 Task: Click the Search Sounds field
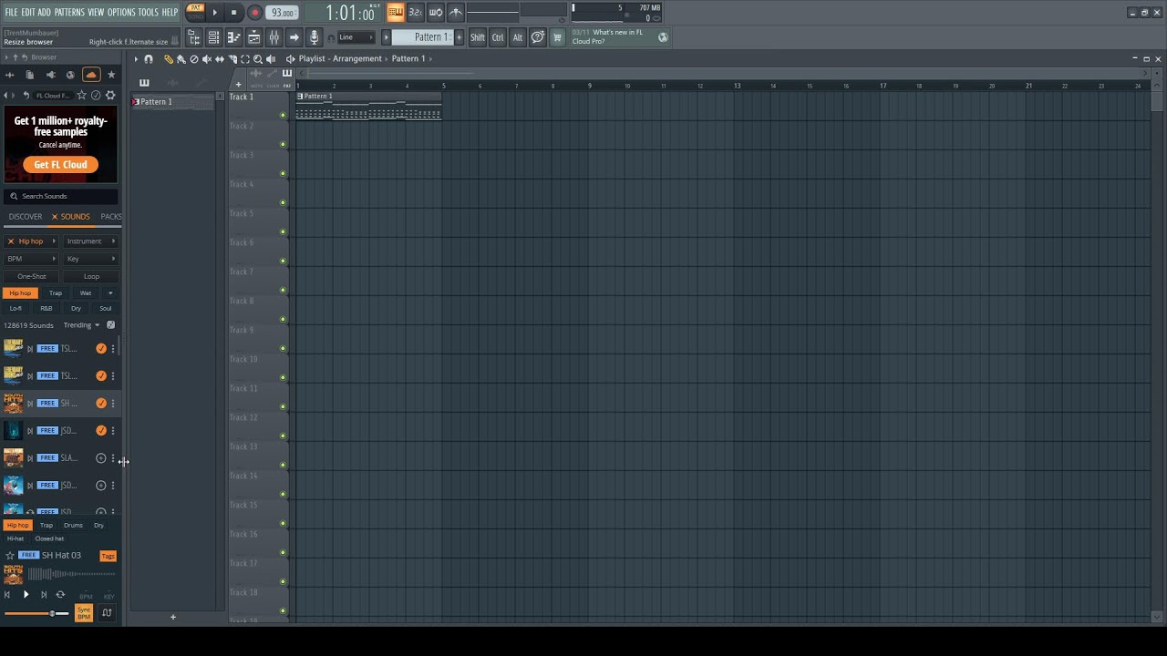pyautogui.click(x=61, y=196)
